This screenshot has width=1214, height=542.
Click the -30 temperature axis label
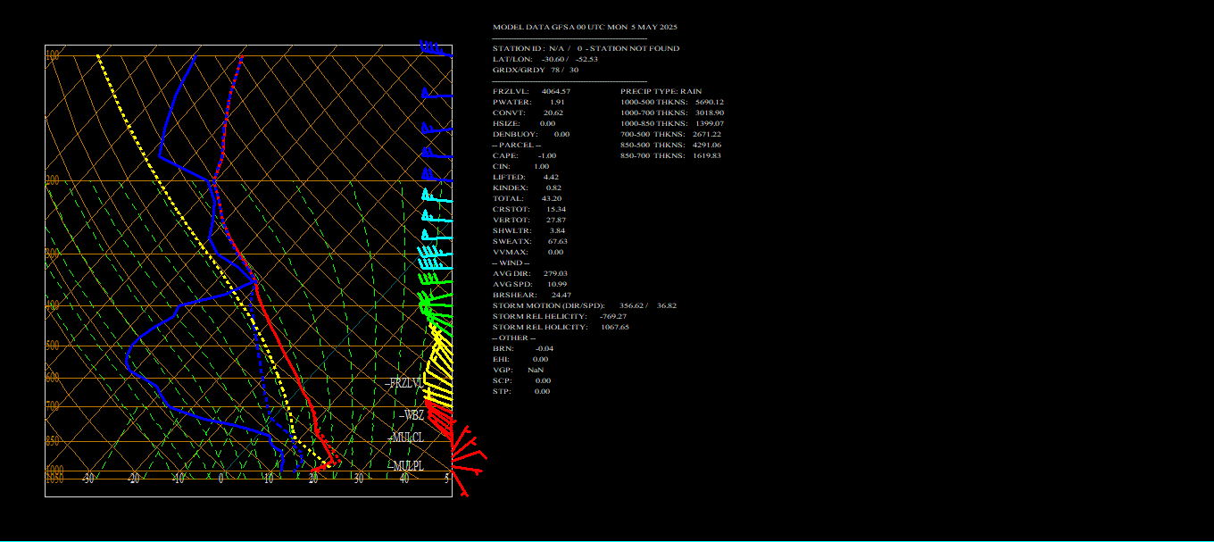click(x=87, y=479)
